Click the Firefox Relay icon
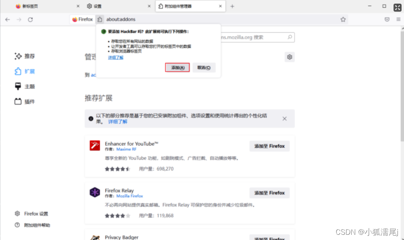Viewport: 404px width, 240px height. click(95, 192)
